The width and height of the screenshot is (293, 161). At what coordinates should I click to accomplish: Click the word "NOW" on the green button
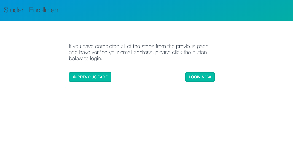(206, 77)
